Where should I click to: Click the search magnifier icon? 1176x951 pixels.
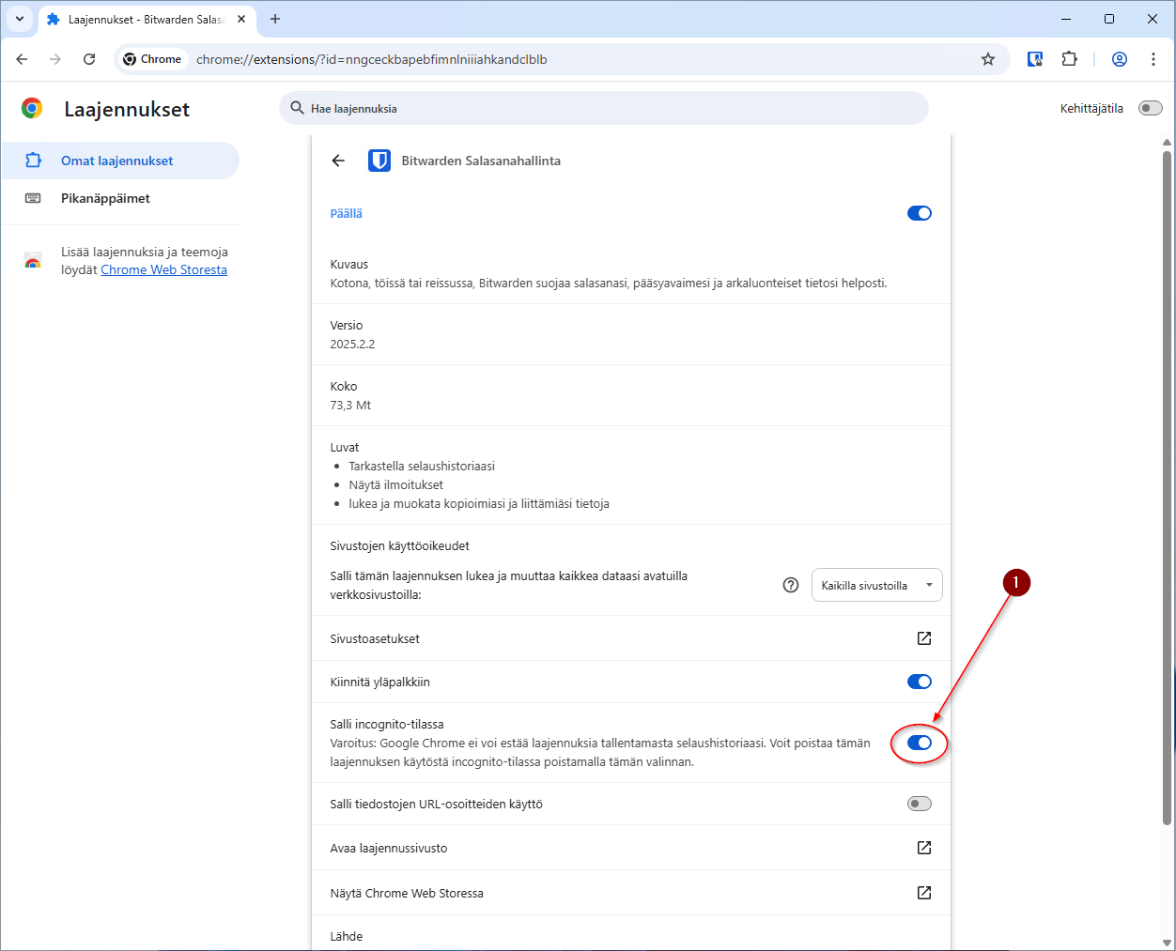(x=298, y=108)
